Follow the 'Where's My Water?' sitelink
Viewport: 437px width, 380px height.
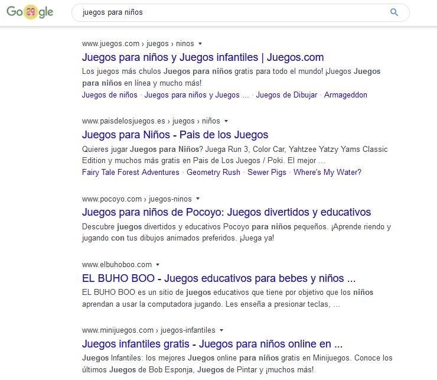coord(328,172)
